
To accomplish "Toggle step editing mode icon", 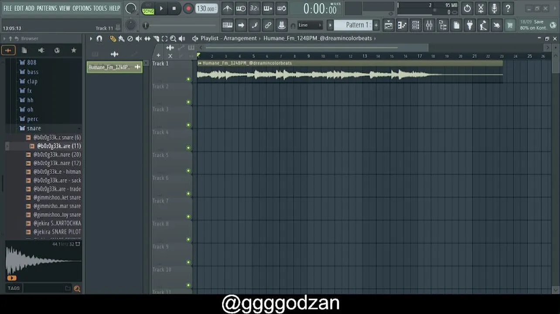I will click(254, 25).
